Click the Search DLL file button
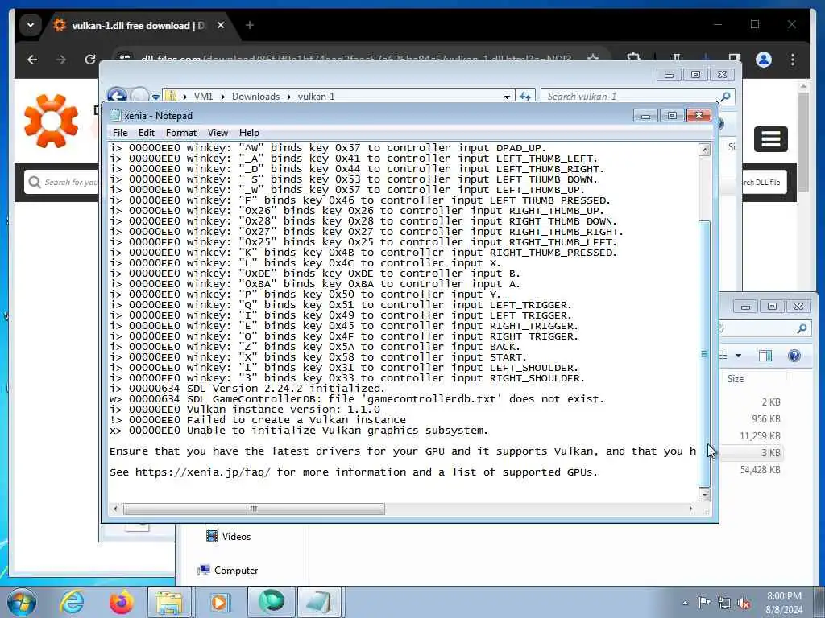This screenshot has height=618, width=825. click(x=764, y=183)
